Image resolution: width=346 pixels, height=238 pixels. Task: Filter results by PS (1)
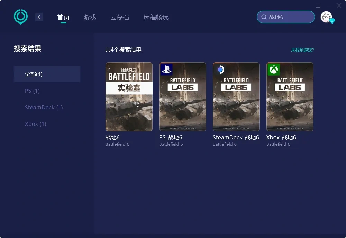tap(32, 91)
